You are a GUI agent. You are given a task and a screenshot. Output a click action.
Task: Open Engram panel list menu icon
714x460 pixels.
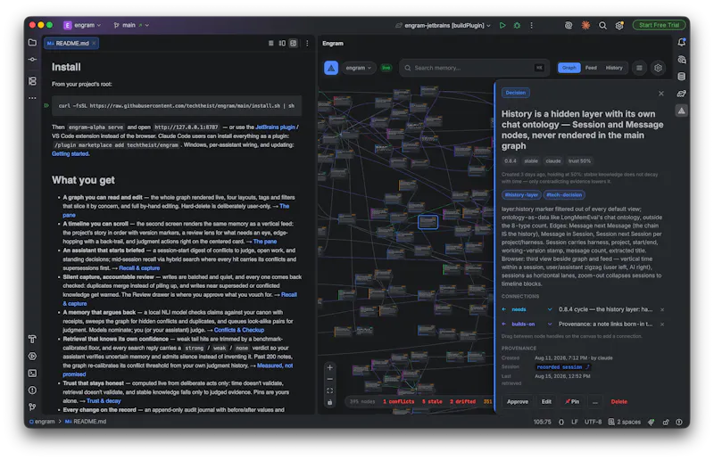(x=639, y=68)
